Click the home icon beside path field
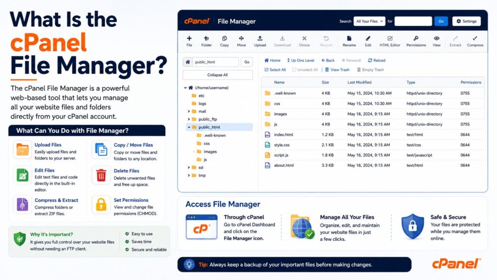The height and width of the screenshot is (280, 497). 188,62
